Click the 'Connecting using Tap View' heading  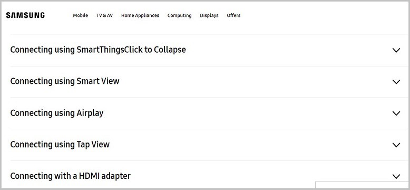tap(60, 145)
